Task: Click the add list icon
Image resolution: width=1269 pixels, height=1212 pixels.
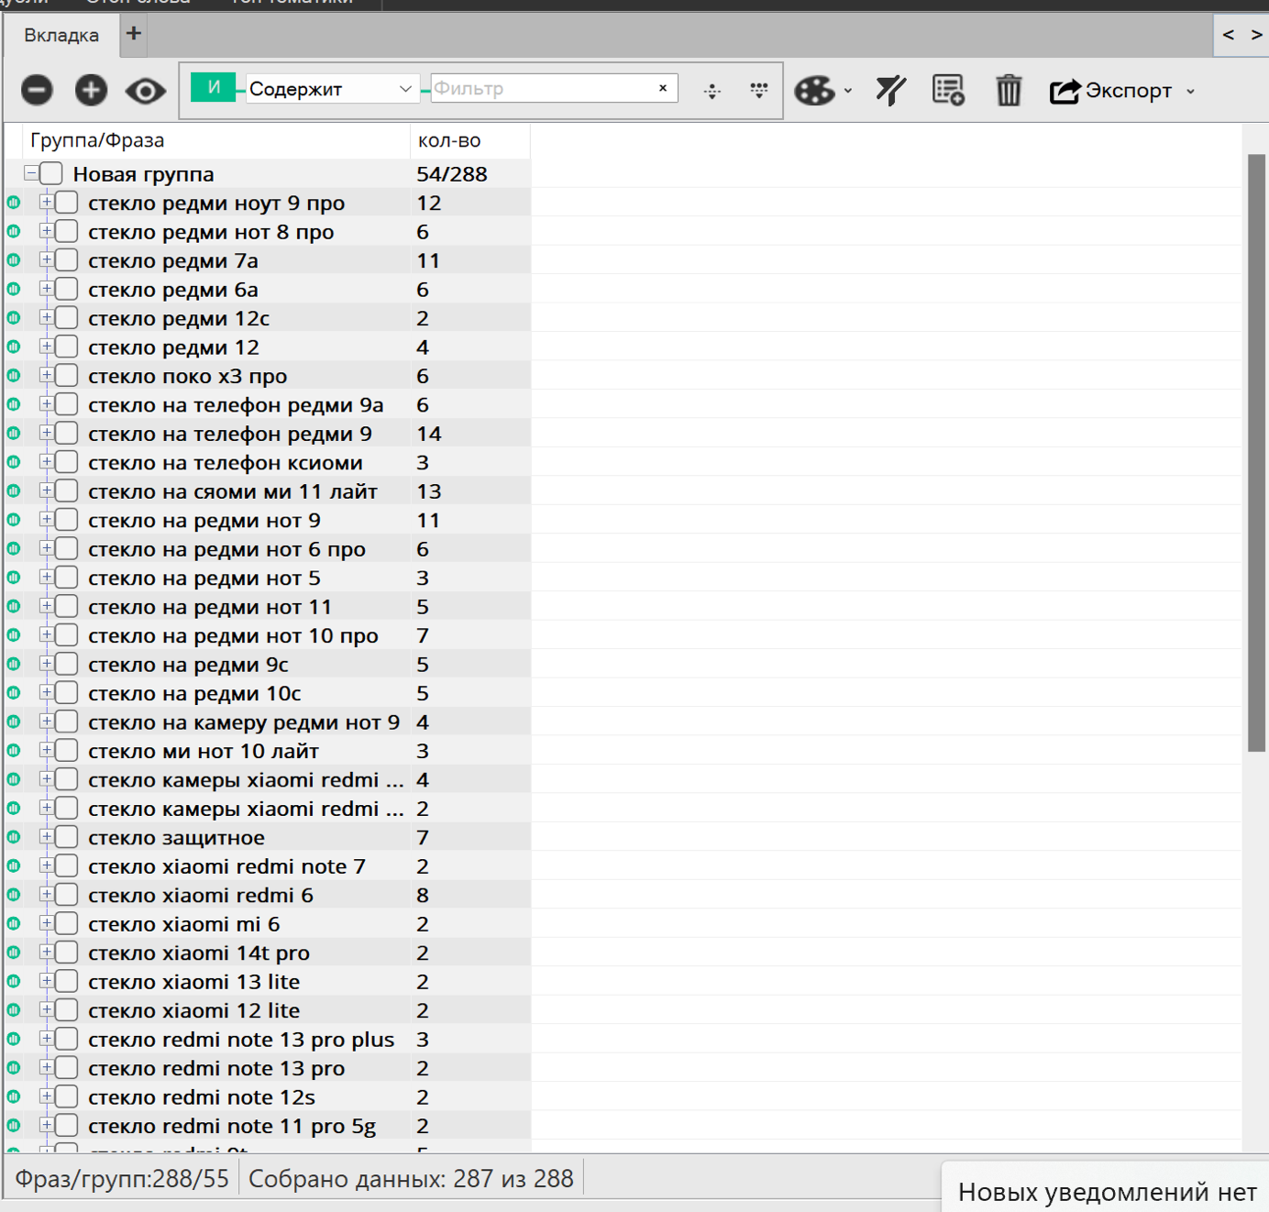Action: coord(948,91)
